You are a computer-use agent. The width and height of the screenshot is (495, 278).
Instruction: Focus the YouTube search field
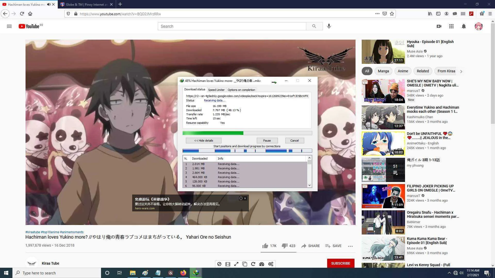(232, 26)
